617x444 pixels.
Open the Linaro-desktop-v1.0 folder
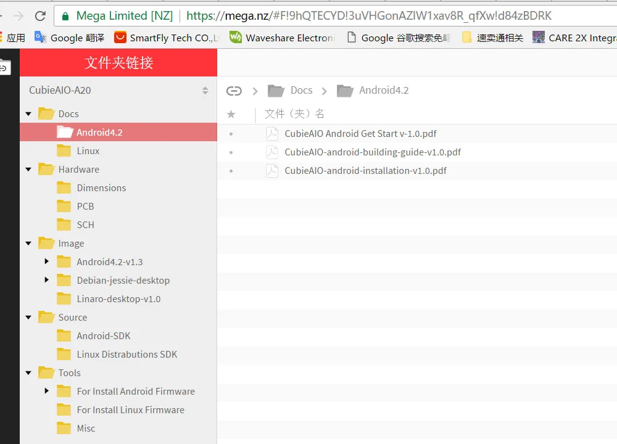(118, 299)
